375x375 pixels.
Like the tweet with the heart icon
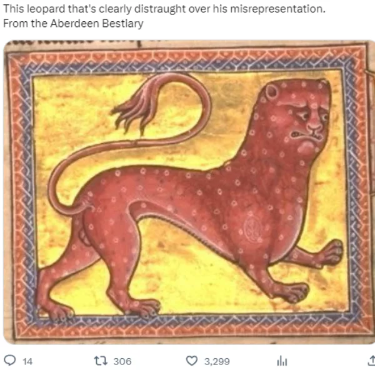192,361
